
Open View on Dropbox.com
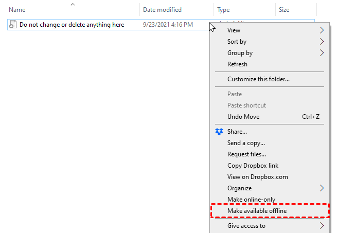pos(257,177)
